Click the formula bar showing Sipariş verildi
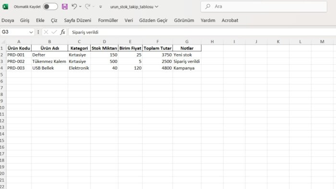The width and height of the screenshot is (336, 189). pos(202,32)
